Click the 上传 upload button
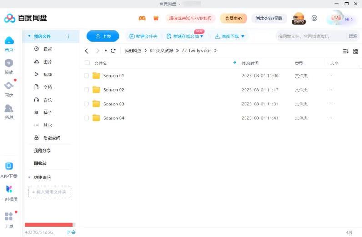The image size is (362, 237). click(x=103, y=36)
